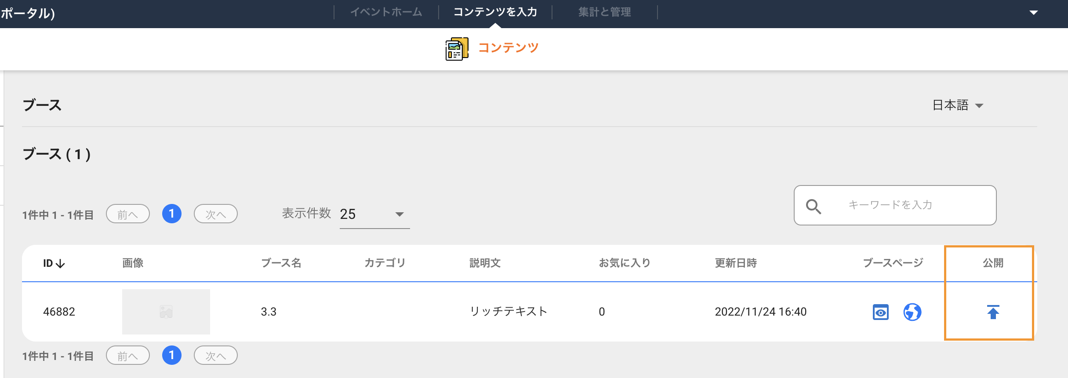The width and height of the screenshot is (1068, 378).
Task: Click the top 次へ pagination button
Action: click(x=216, y=214)
